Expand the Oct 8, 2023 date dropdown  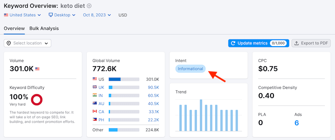click(x=97, y=15)
